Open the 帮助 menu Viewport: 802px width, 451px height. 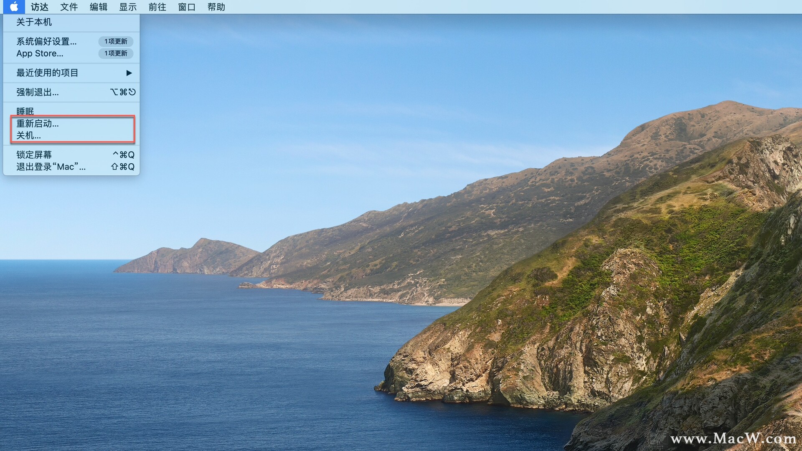click(216, 7)
